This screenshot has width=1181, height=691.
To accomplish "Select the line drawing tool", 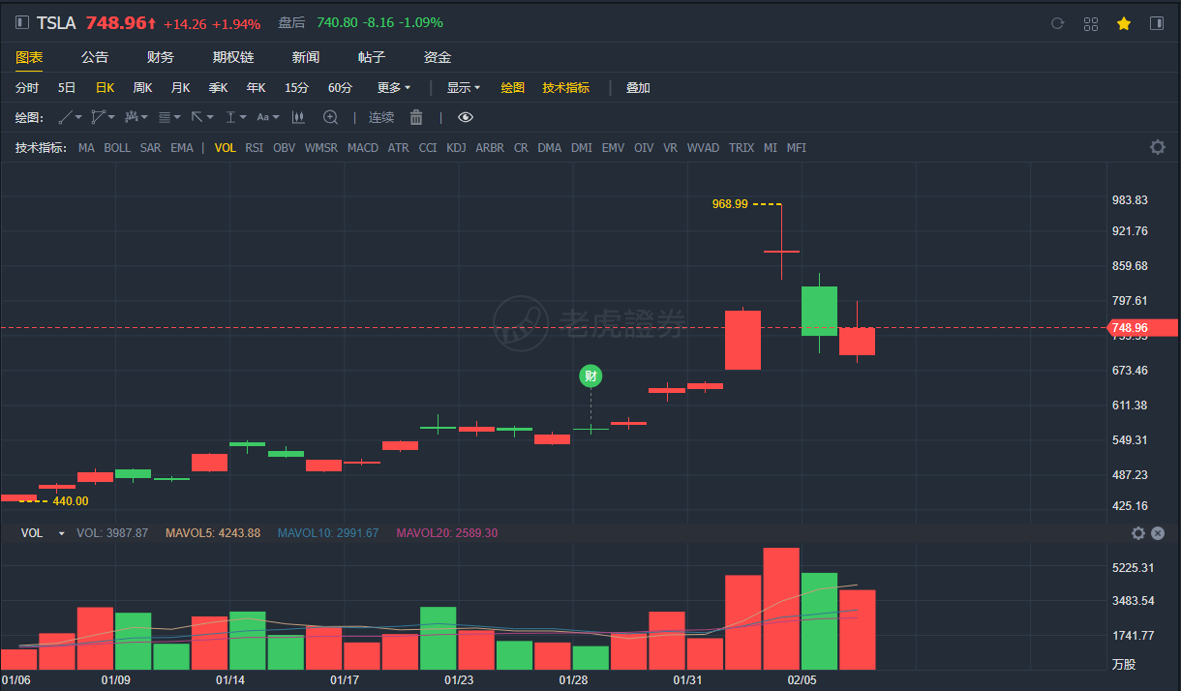I will (66, 117).
